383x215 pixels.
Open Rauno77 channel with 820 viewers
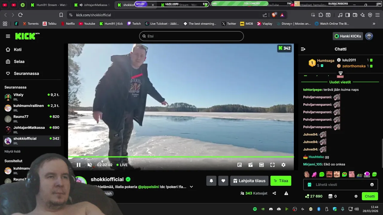32,119
